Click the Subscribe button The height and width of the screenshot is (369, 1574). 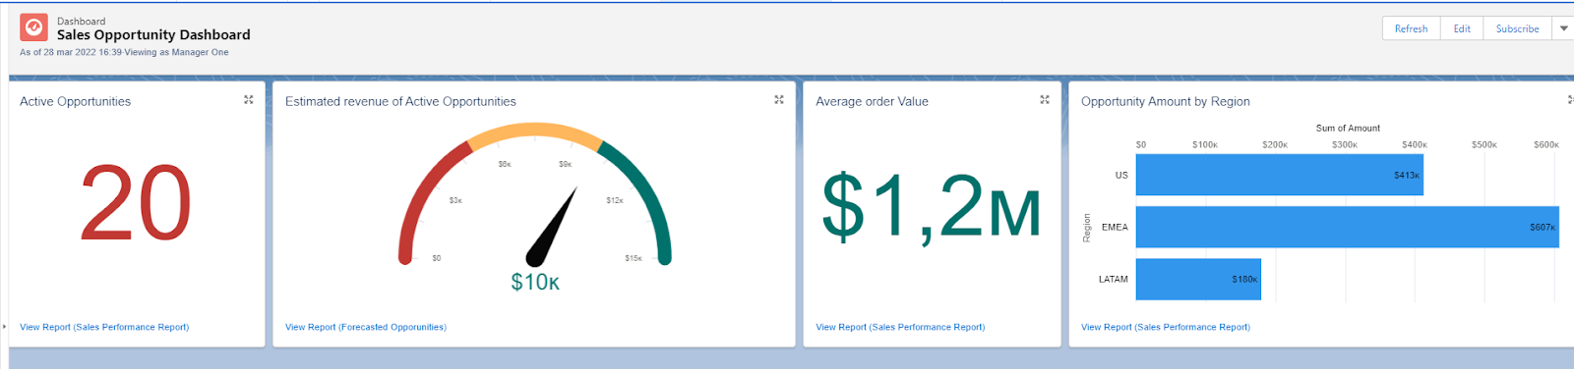coord(1517,28)
